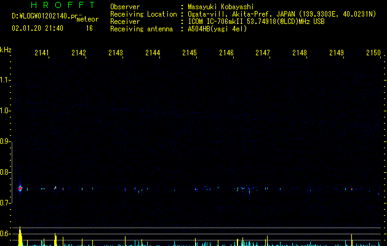Click the tallest yellow intensity bar at left

point(20,236)
